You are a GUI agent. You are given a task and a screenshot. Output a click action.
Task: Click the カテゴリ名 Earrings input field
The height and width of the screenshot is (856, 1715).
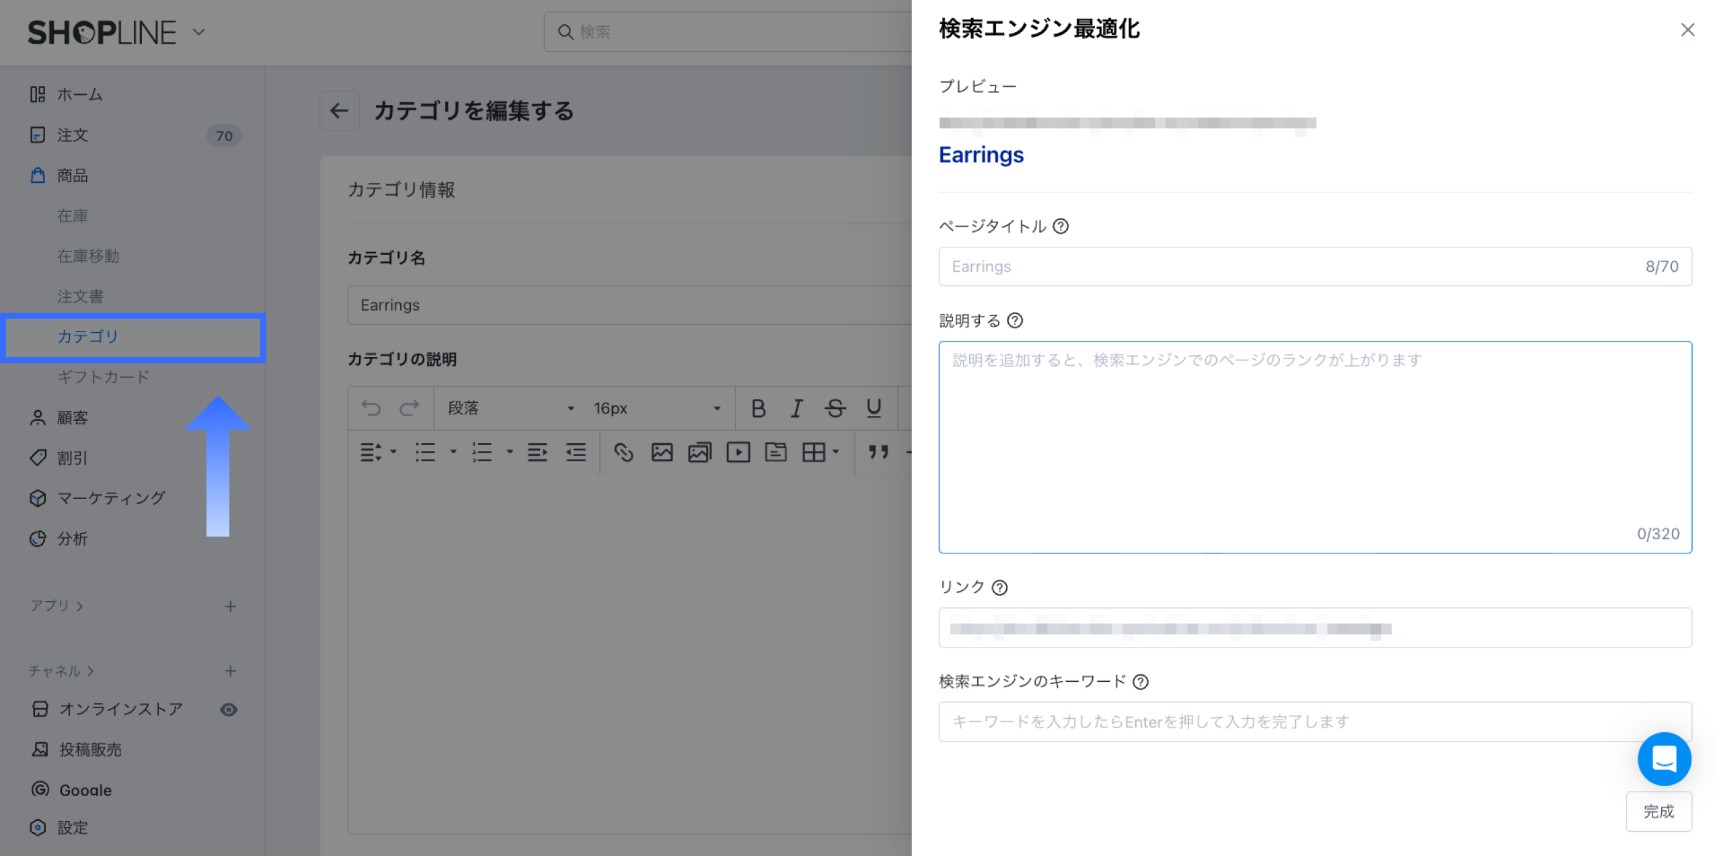(x=629, y=305)
